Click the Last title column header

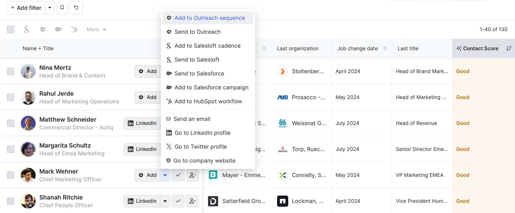pyautogui.click(x=408, y=48)
